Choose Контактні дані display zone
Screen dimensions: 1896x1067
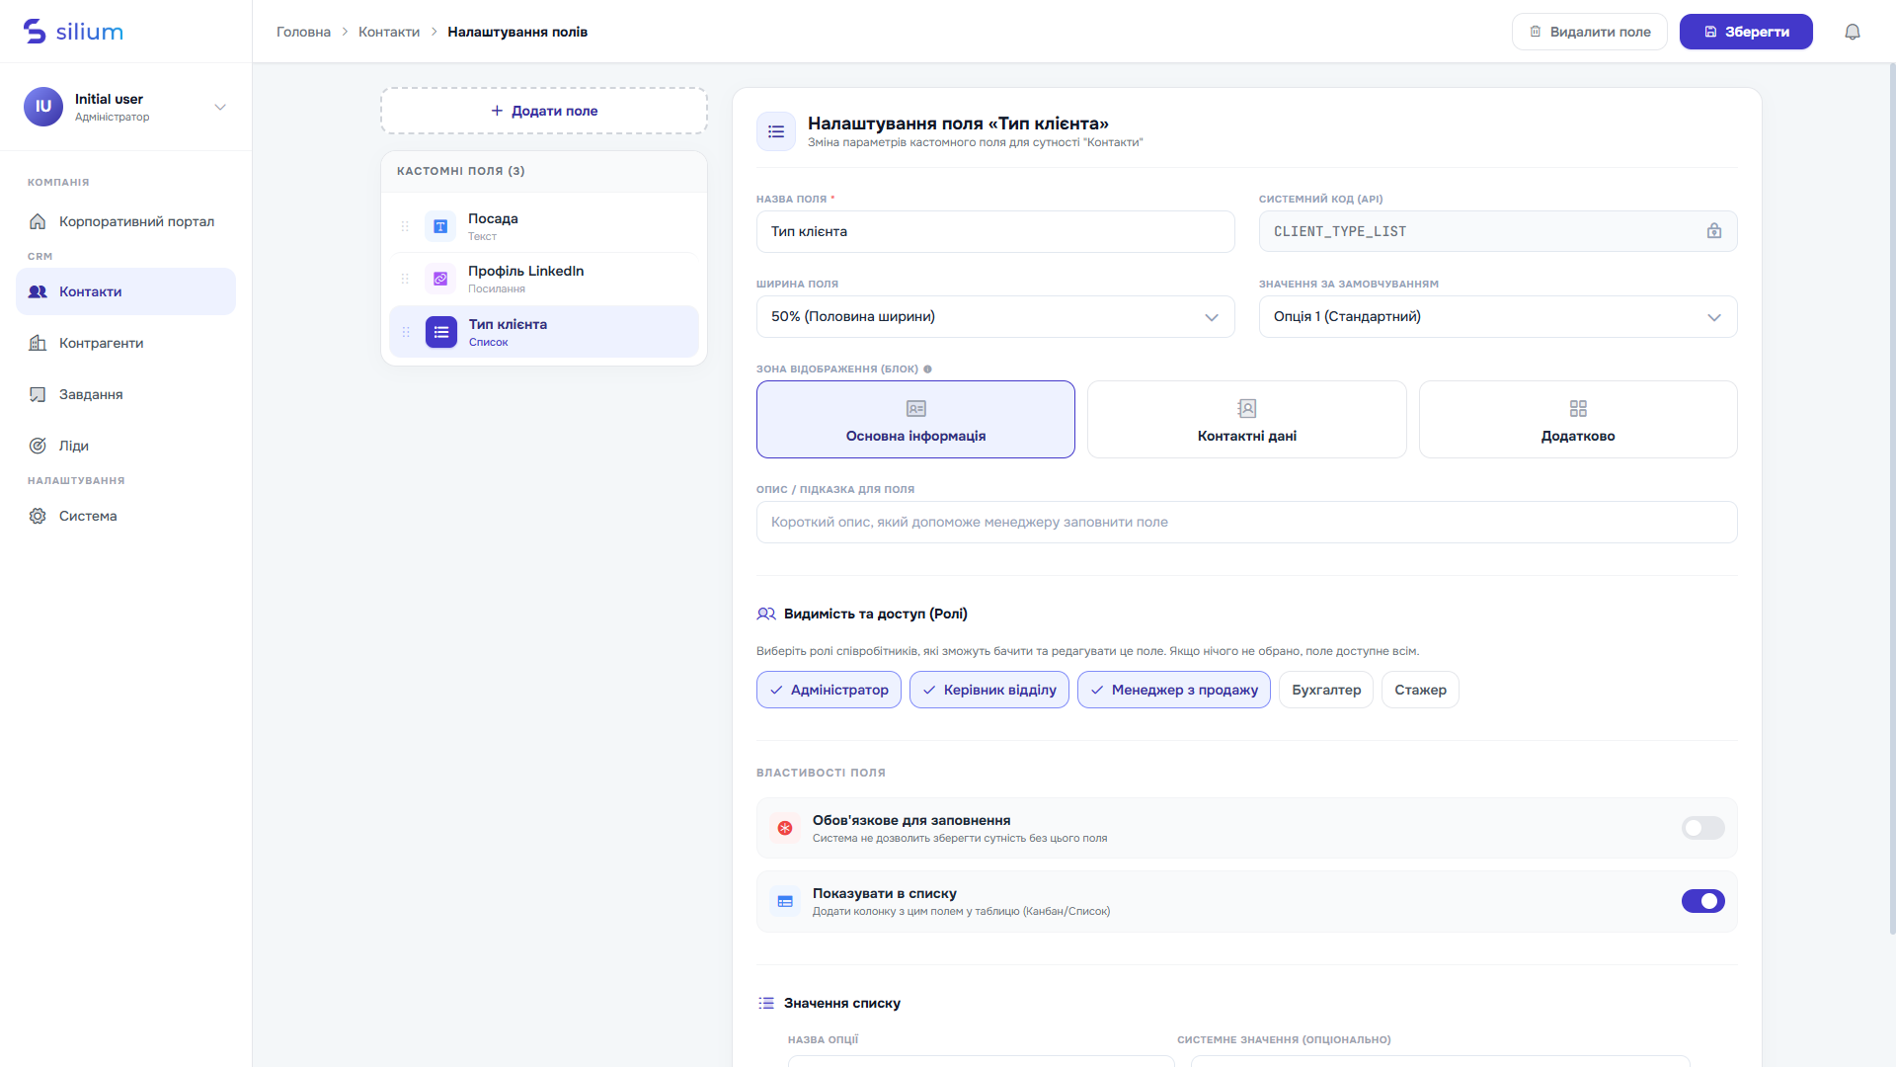(x=1247, y=419)
